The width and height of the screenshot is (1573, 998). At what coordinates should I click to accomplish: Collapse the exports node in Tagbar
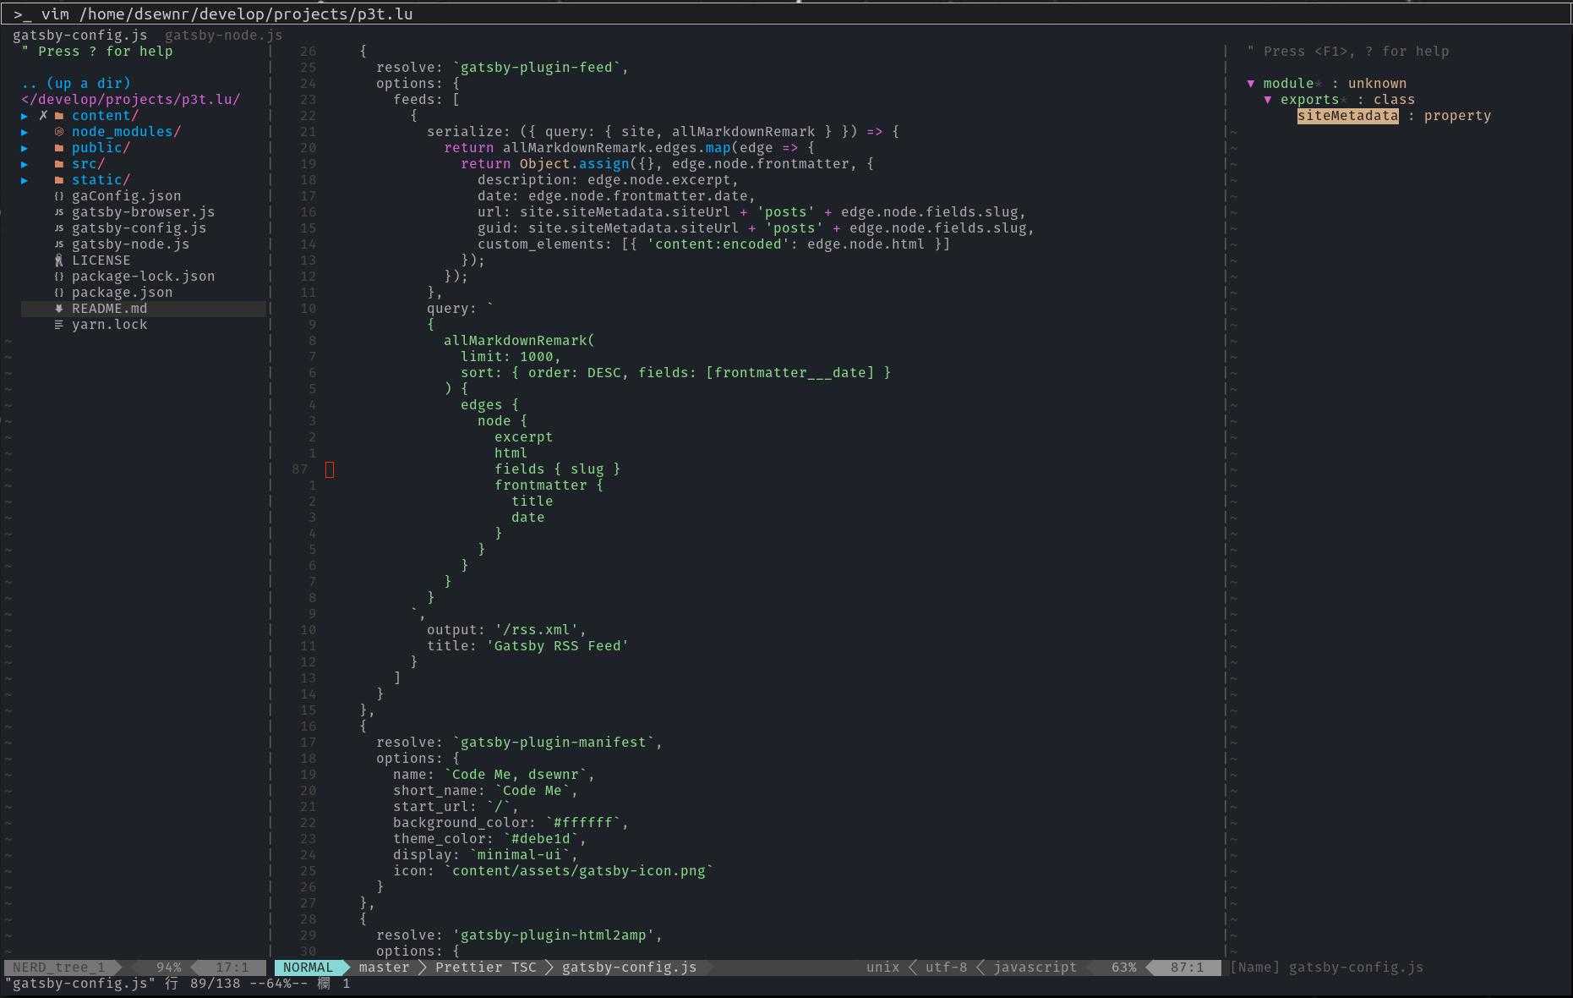click(x=1268, y=100)
